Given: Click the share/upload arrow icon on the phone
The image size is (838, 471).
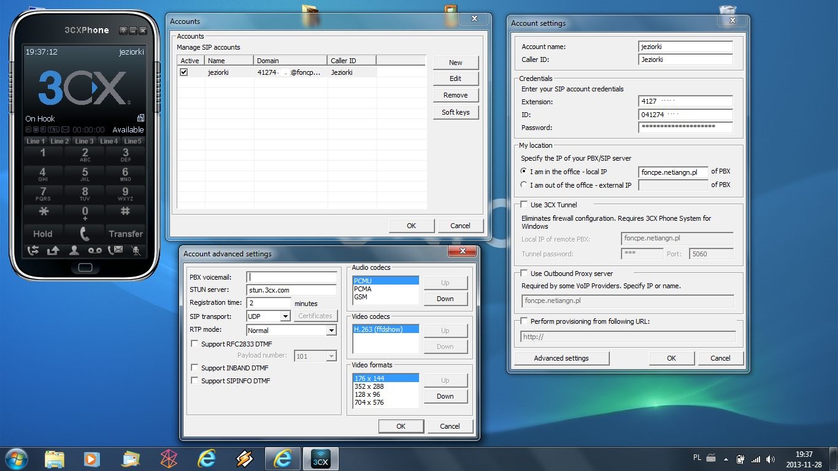Looking at the screenshot, I should (x=53, y=250).
